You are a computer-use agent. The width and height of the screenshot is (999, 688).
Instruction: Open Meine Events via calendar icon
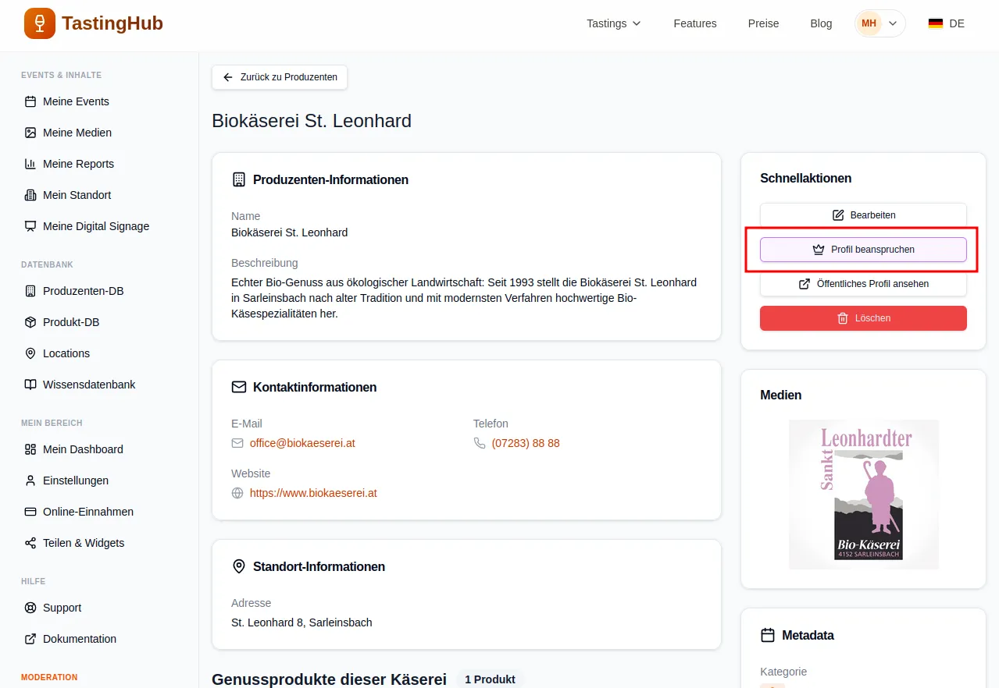coord(30,101)
